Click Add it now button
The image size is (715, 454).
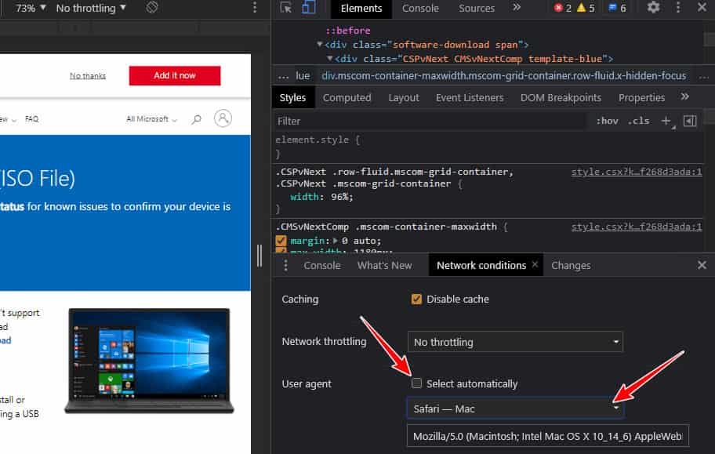[x=175, y=76]
